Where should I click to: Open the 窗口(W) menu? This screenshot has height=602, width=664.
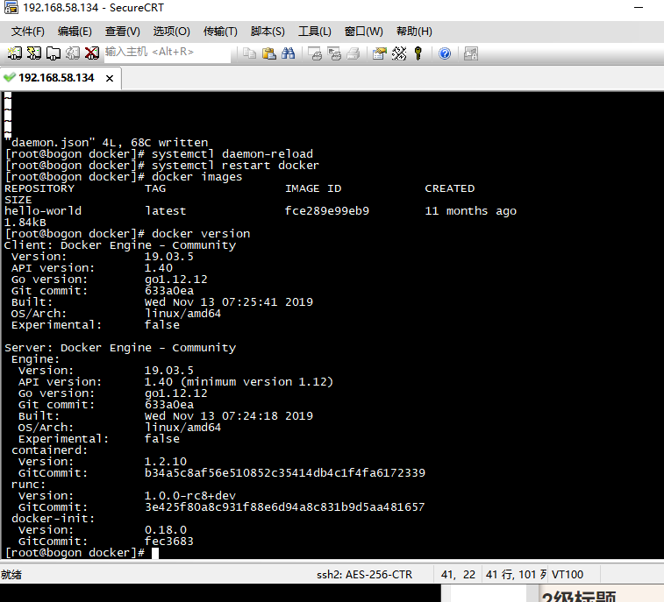364,32
